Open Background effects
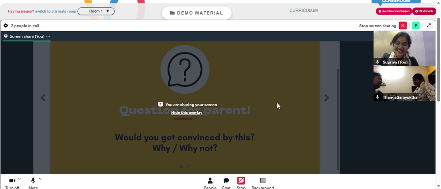The height and width of the screenshot is (189, 441). pyautogui.click(x=263, y=183)
